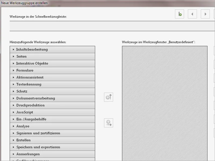The width and height of the screenshot is (215, 161).
Task: Click the move left arrow button
Action: point(192,14)
